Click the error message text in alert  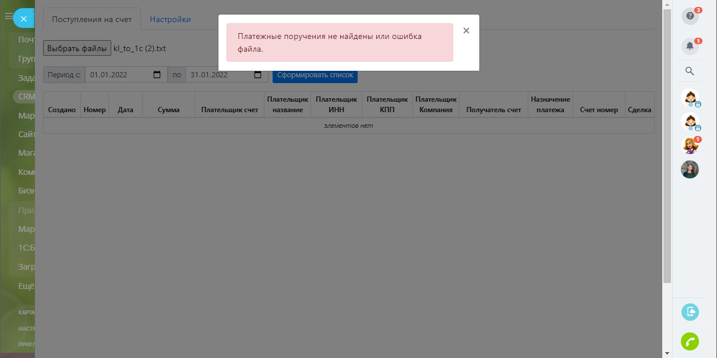click(x=330, y=42)
